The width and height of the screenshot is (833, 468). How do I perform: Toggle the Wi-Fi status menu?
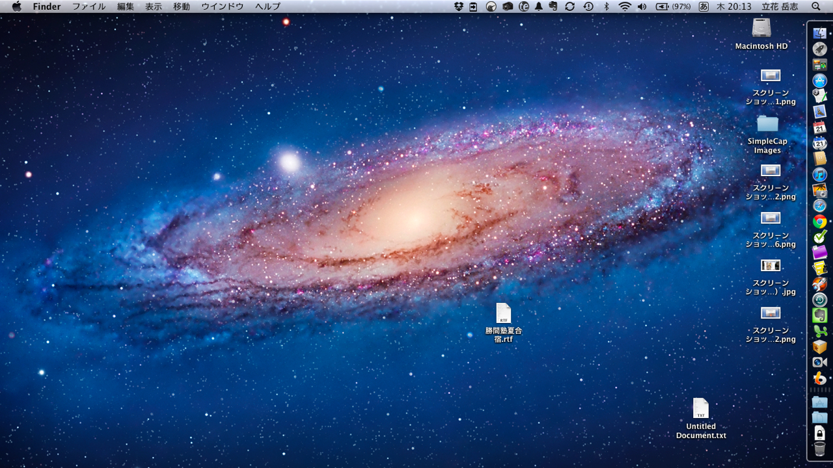pyautogui.click(x=625, y=6)
